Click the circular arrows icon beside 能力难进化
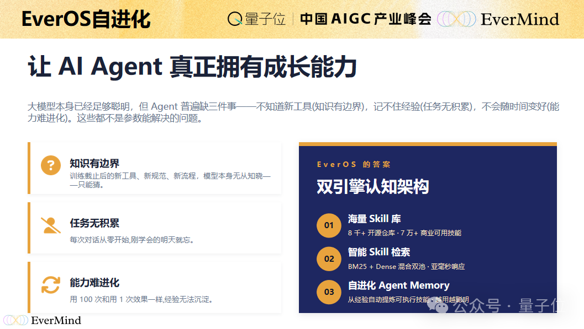Image resolution: width=584 pixels, height=329 pixels. [51, 285]
